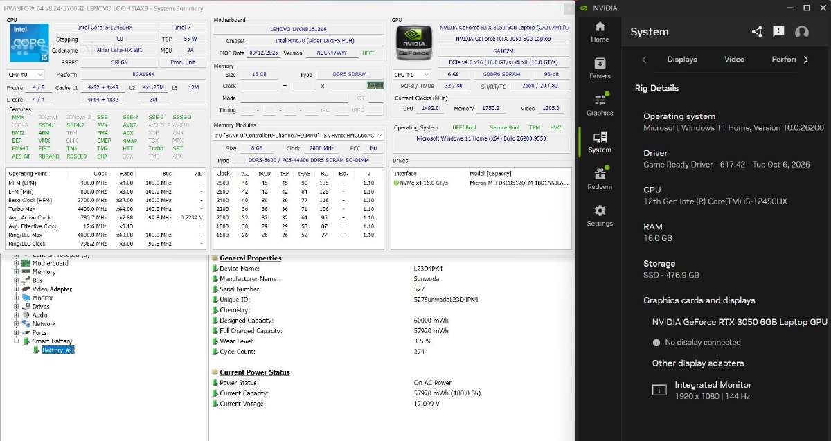Click the Memory icon in the tree
The image size is (831, 441).
pyautogui.click(x=26, y=272)
